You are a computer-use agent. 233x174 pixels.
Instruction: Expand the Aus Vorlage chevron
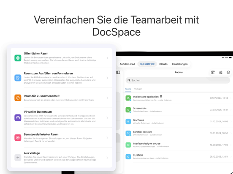(x=107, y=158)
